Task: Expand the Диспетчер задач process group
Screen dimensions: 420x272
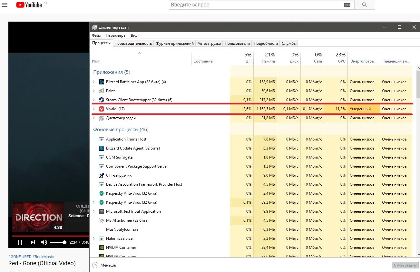Action: pyautogui.click(x=94, y=118)
